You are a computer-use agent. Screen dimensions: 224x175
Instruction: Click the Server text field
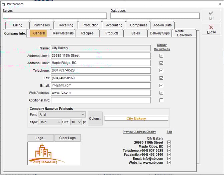[54, 16]
